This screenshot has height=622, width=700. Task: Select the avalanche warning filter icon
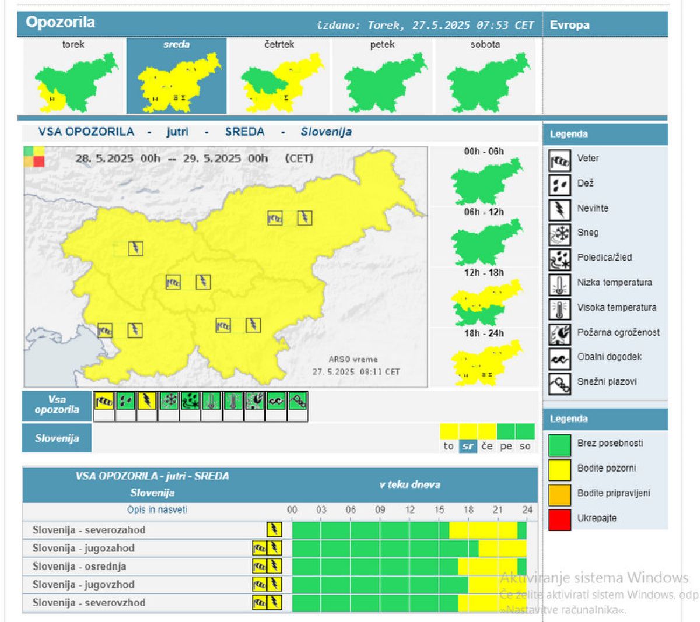click(x=297, y=401)
